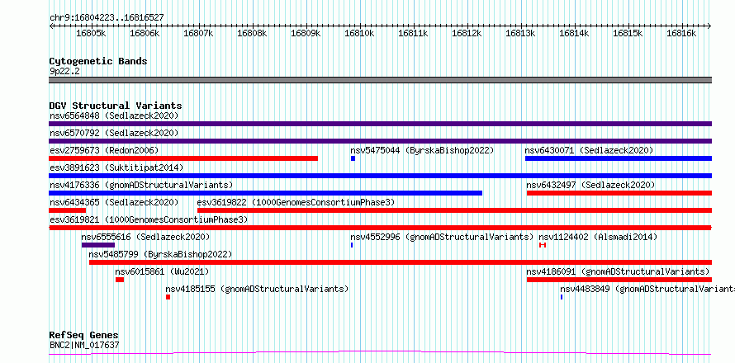Click the nsv5475044 (ByrskaBishop2022) label
The height and width of the screenshot is (363, 735).
click(422, 150)
